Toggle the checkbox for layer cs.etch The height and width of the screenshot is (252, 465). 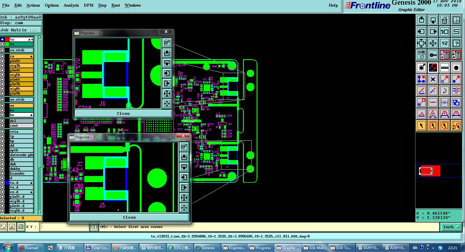click(2, 50)
